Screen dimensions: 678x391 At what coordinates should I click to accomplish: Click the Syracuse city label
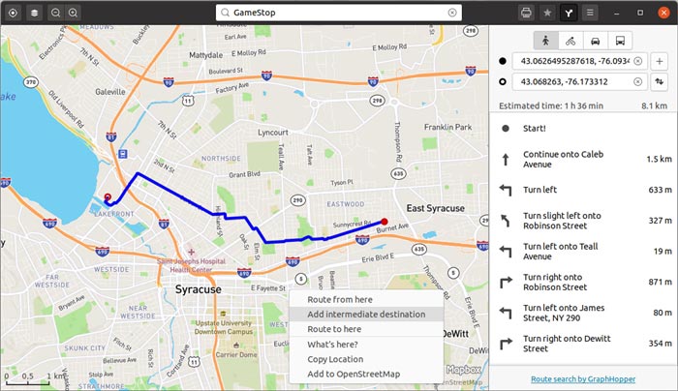198,289
